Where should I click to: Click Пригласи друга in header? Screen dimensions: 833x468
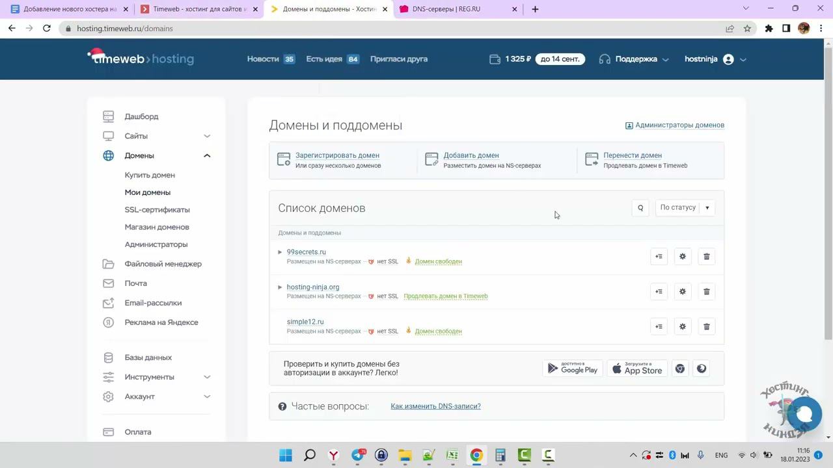[399, 59]
